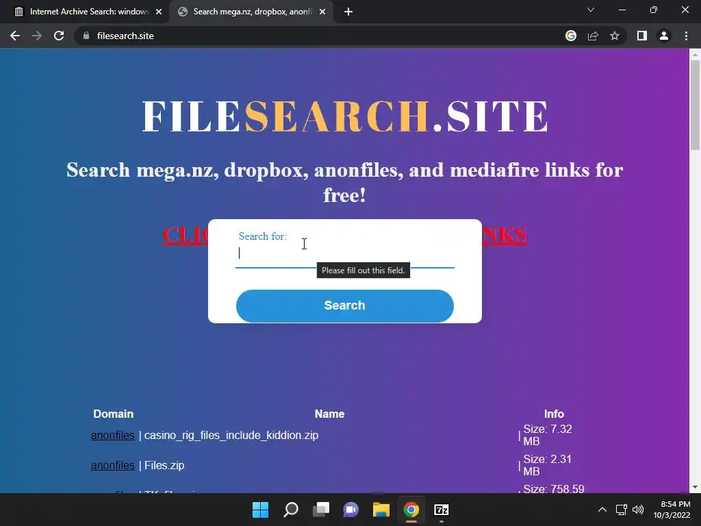Click the page vertical scrollbar thumb
701x526 pixels.
click(695, 105)
